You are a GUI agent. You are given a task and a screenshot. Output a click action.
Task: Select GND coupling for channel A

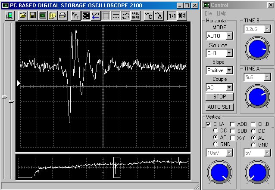point(216,144)
